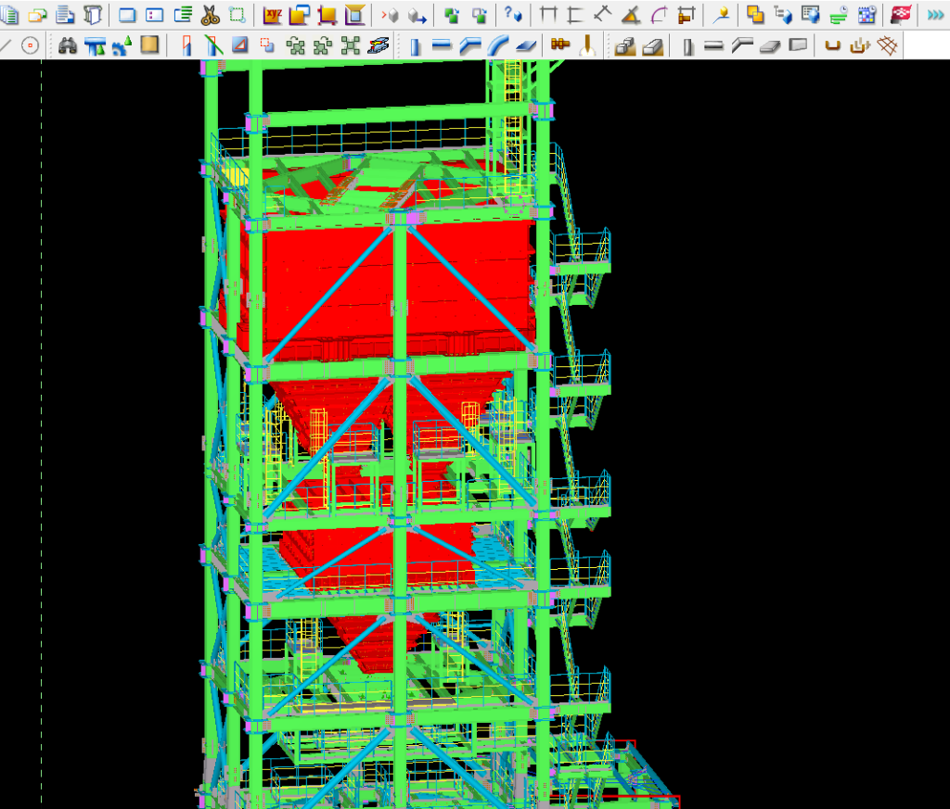Open the view list icon

[183, 15]
